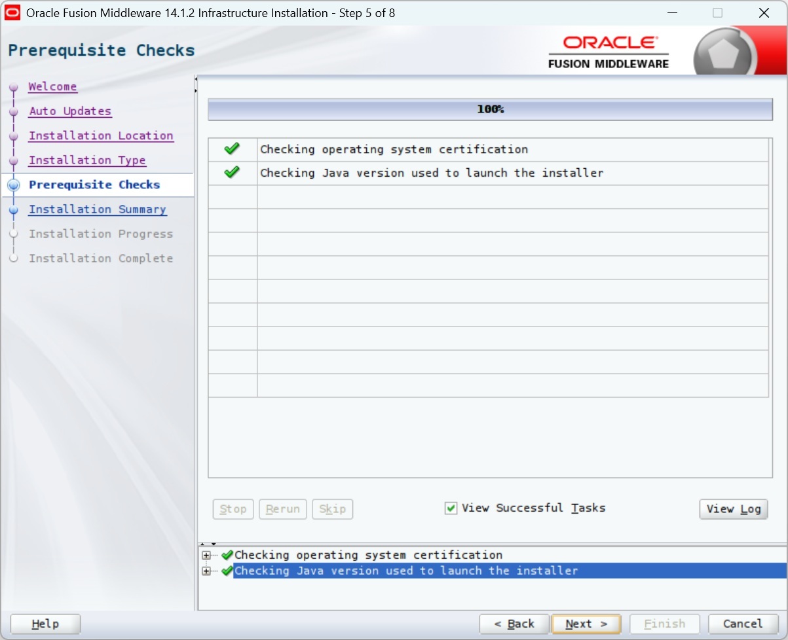Click the Oracle Fusion Middleware banner logo
The width and height of the screenshot is (788, 640).
[609, 51]
